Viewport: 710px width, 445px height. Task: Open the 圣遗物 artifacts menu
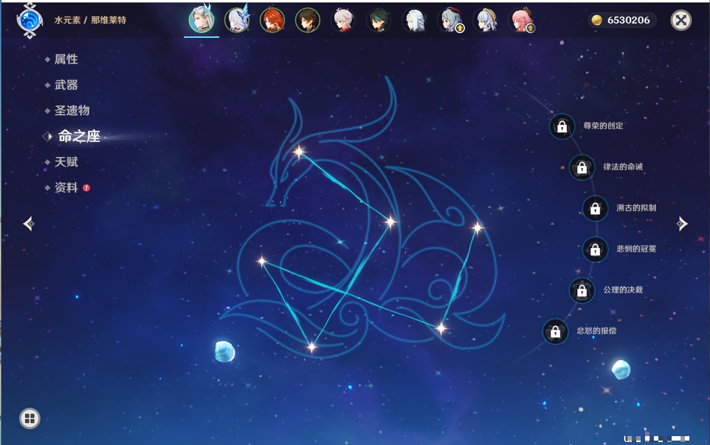(72, 111)
